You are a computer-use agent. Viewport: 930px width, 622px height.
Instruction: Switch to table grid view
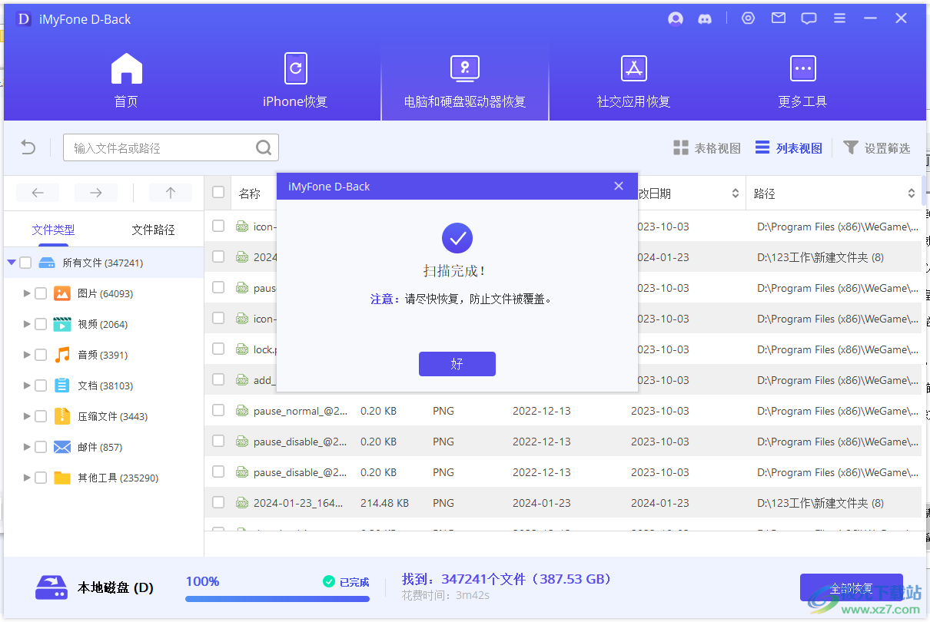(x=707, y=148)
